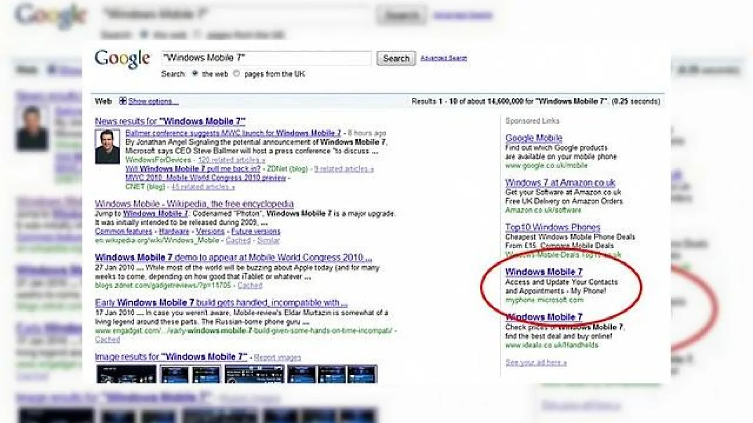Image resolution: width=753 pixels, height=423 pixels.
Task: Click the third image result thumbnail
Action: point(254,374)
